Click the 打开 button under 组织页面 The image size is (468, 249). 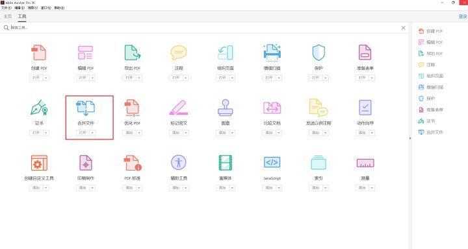(222, 78)
